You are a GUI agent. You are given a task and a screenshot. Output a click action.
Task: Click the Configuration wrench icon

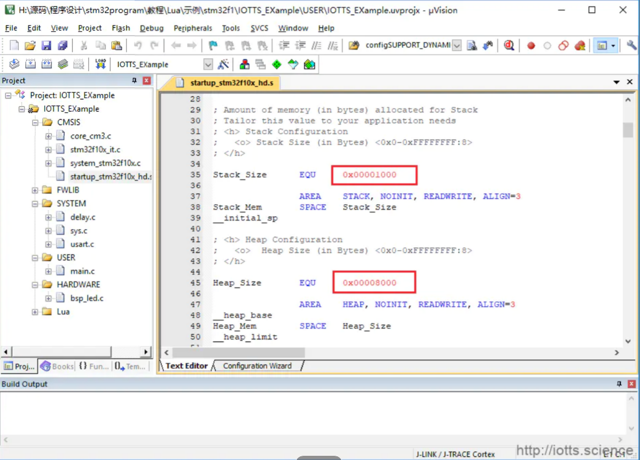[631, 45]
